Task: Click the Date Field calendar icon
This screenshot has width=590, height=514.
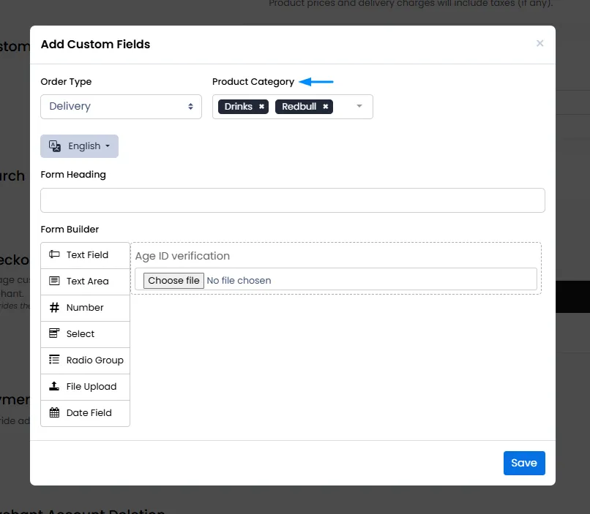Action: click(54, 412)
